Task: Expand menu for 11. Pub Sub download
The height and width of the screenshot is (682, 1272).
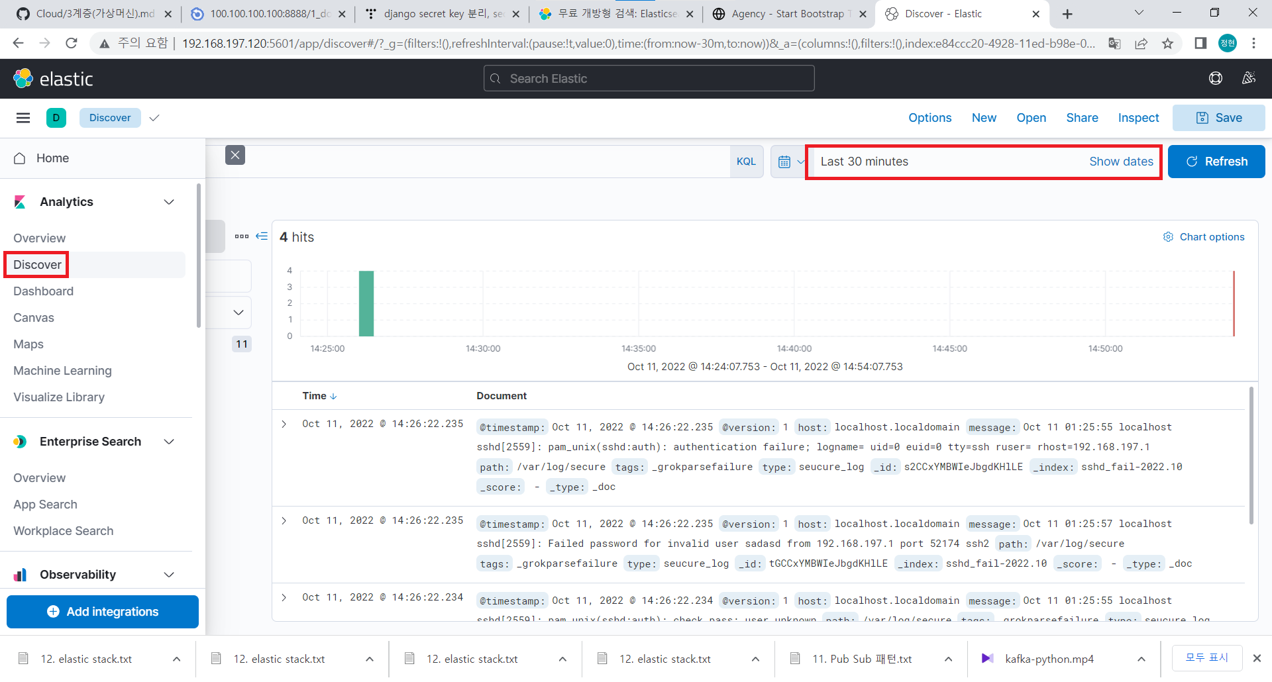Action: coord(948,659)
